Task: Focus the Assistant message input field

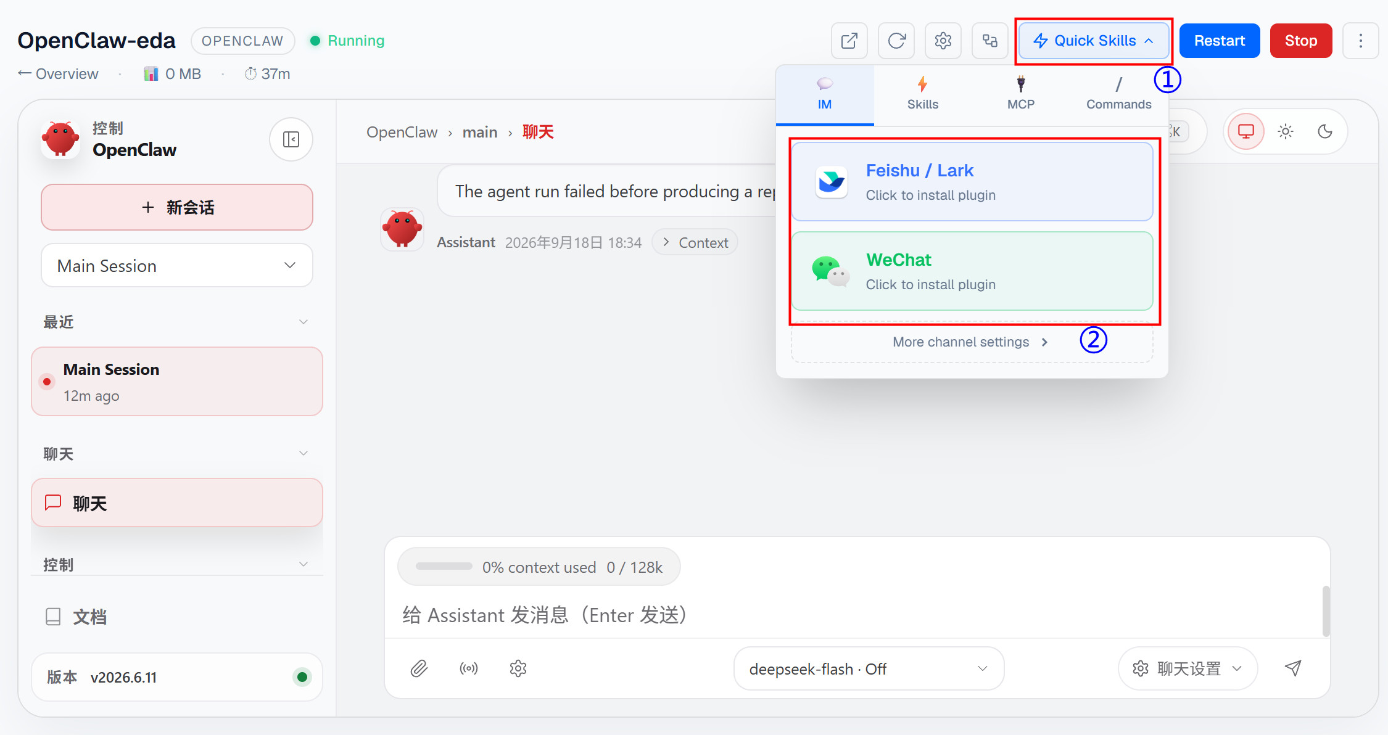Action: point(854,615)
